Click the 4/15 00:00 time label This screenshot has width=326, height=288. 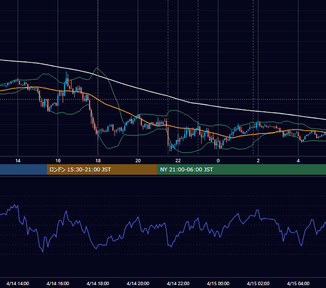click(x=218, y=283)
